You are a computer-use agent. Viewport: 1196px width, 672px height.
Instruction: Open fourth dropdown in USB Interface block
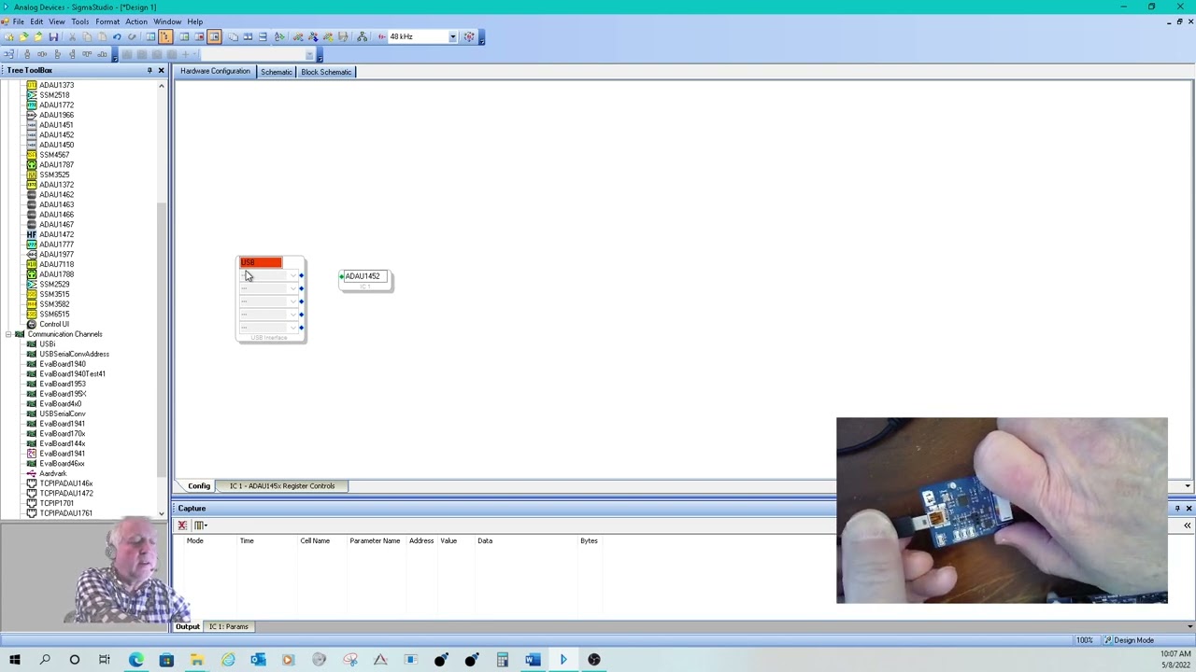point(292,315)
